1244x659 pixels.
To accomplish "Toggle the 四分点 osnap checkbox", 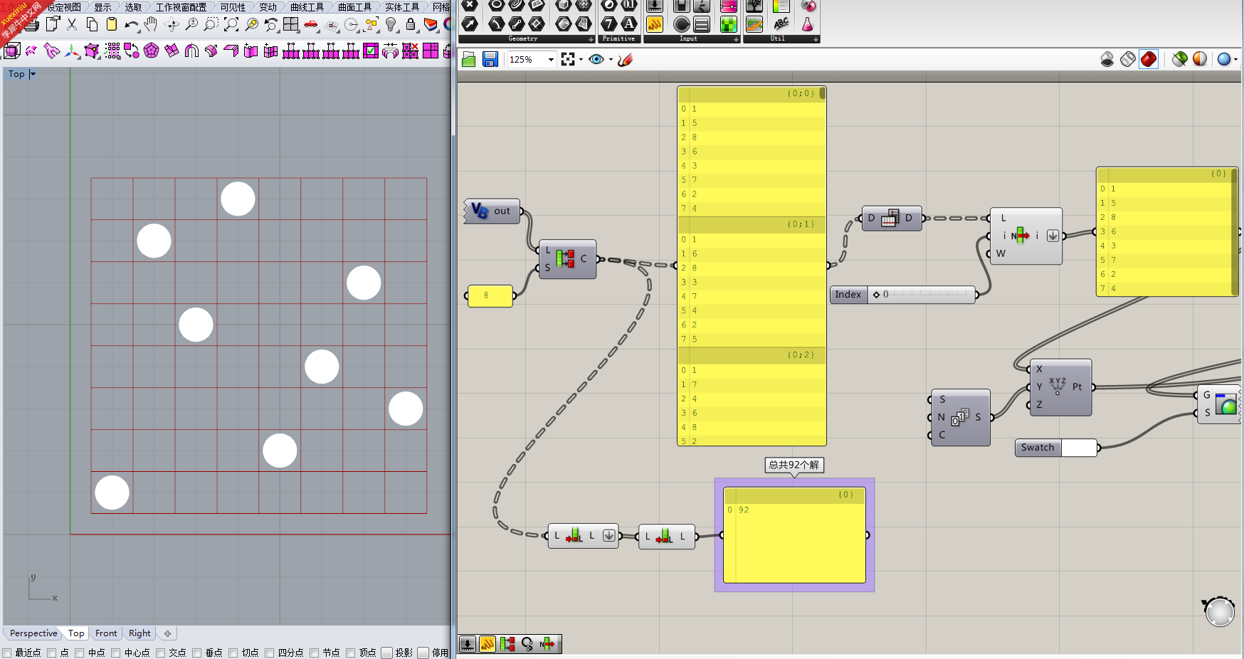I will [x=270, y=653].
